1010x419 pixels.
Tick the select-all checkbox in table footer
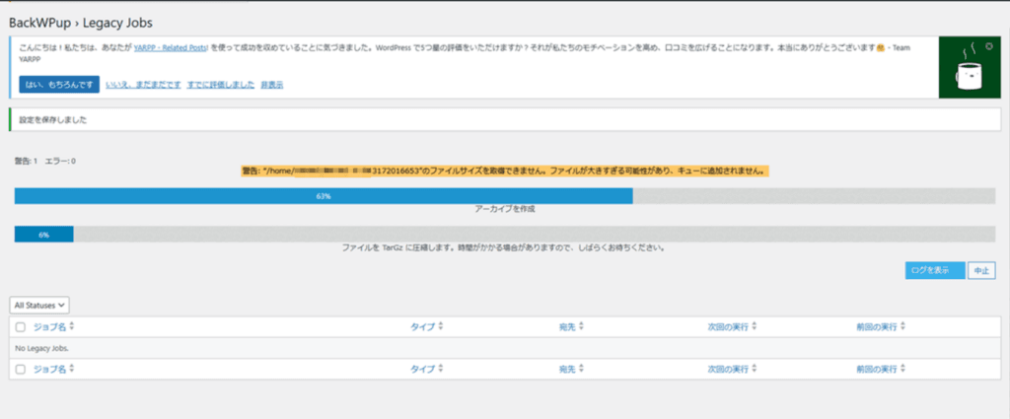22,370
